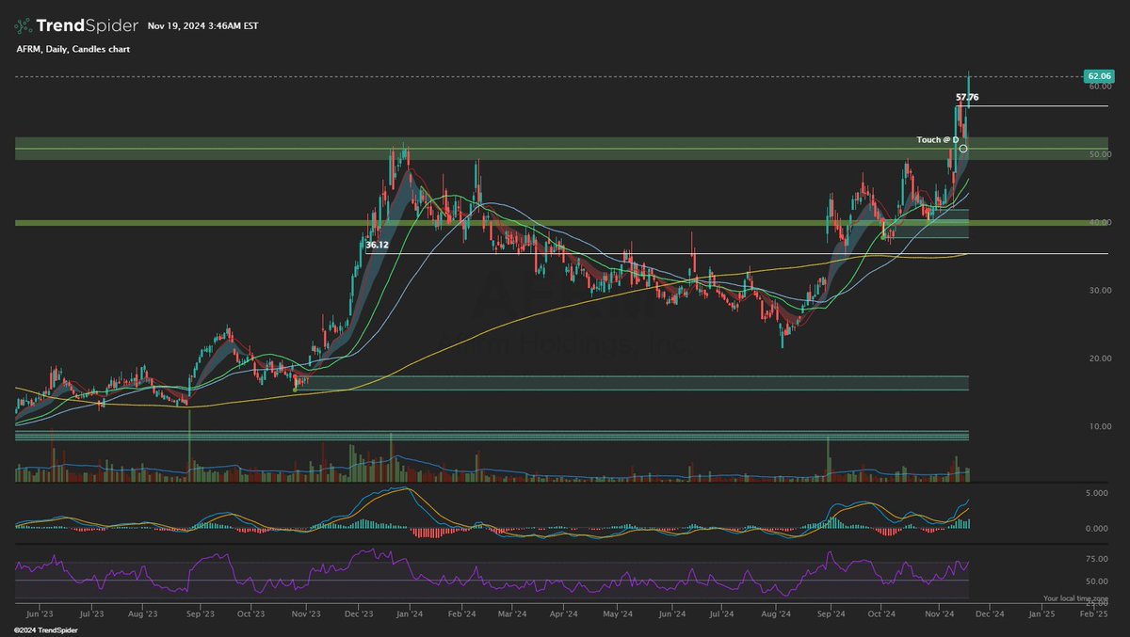The height and width of the screenshot is (637, 1130).
Task: Select the green circle Touch @ D marker
Action: pyautogui.click(x=961, y=148)
